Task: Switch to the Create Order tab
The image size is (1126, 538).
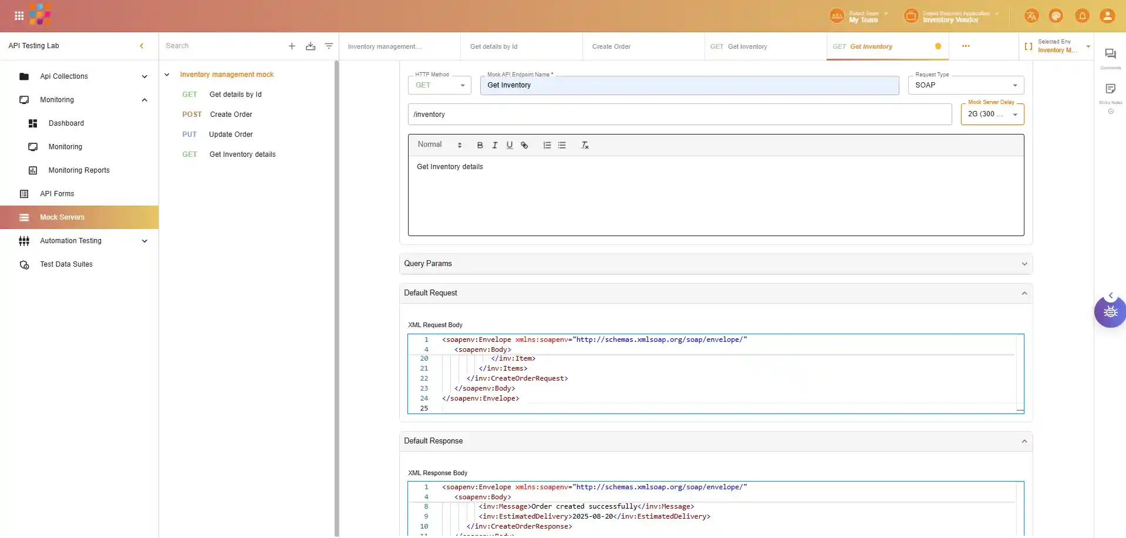Action: [611, 46]
